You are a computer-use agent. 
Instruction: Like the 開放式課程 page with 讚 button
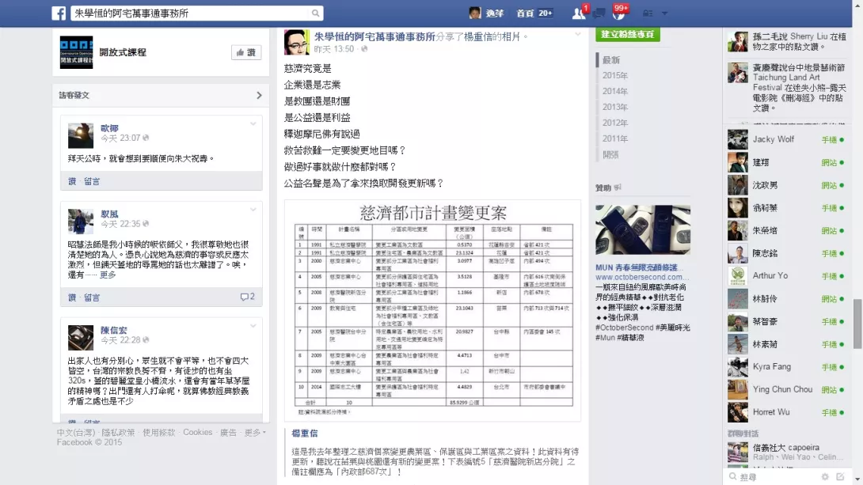click(x=246, y=52)
